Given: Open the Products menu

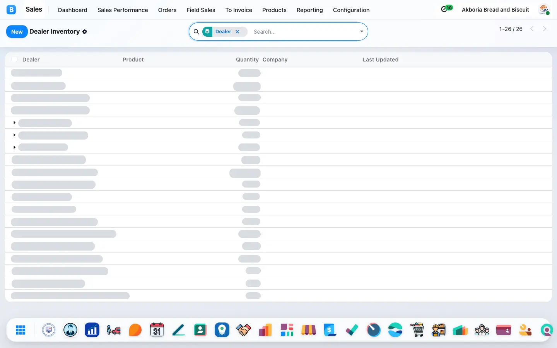Looking at the screenshot, I should pyautogui.click(x=274, y=10).
